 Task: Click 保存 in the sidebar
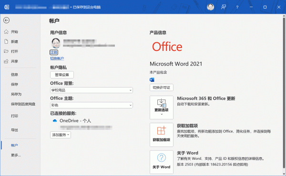[14, 85]
